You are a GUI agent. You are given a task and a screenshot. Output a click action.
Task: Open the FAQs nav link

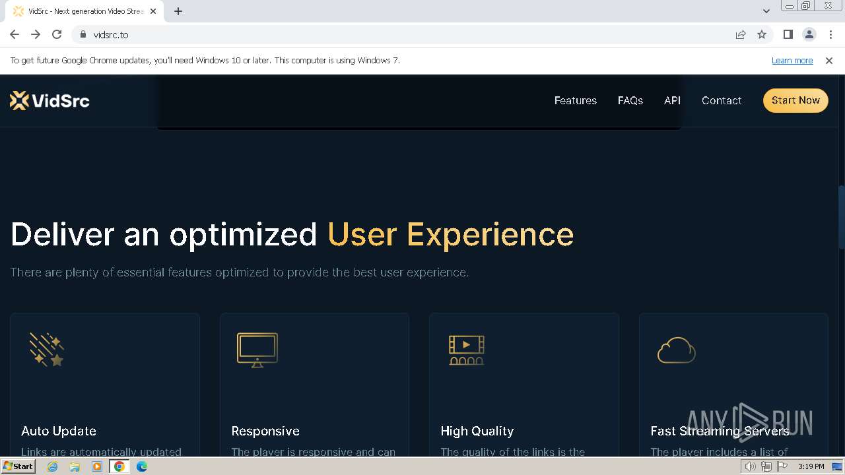pos(630,100)
